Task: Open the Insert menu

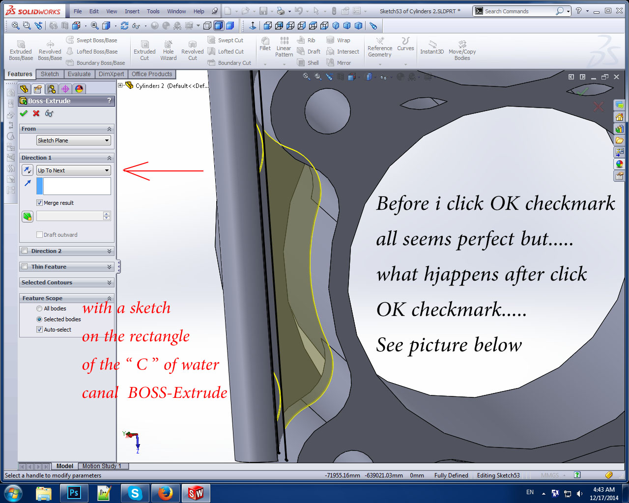Action: tap(132, 11)
